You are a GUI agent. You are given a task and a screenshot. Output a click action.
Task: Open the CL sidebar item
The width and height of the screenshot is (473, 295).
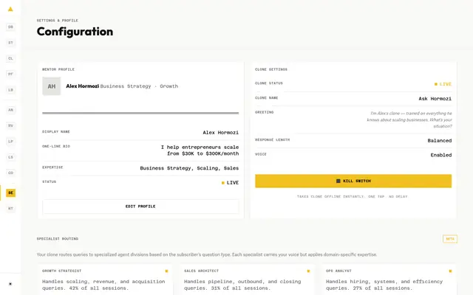pyautogui.click(x=10, y=58)
